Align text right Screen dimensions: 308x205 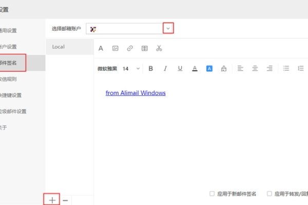269,68
